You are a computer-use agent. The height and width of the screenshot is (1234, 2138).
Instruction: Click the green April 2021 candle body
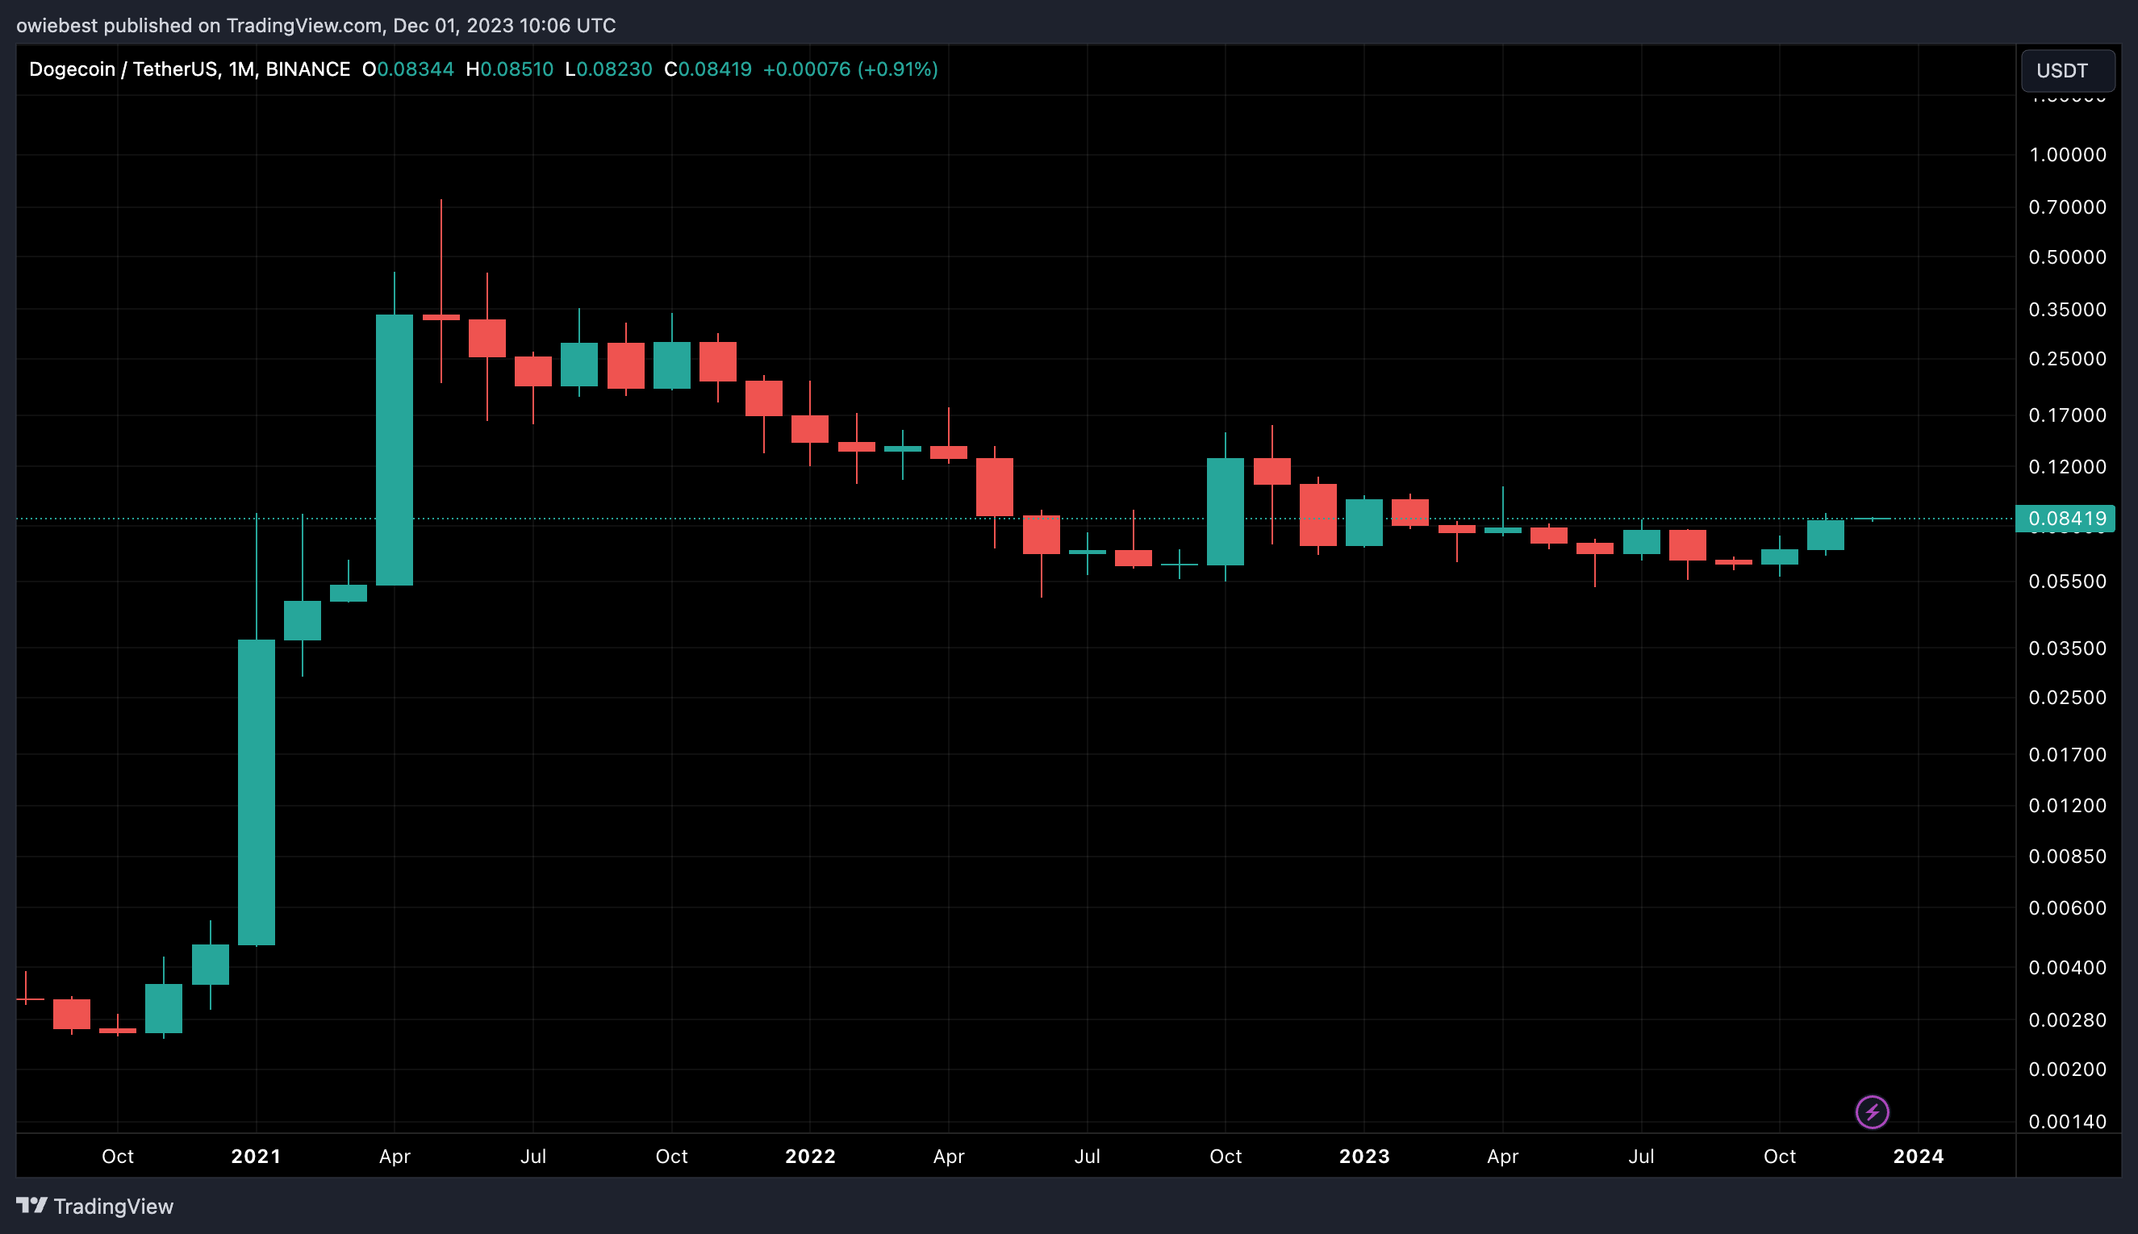(395, 449)
